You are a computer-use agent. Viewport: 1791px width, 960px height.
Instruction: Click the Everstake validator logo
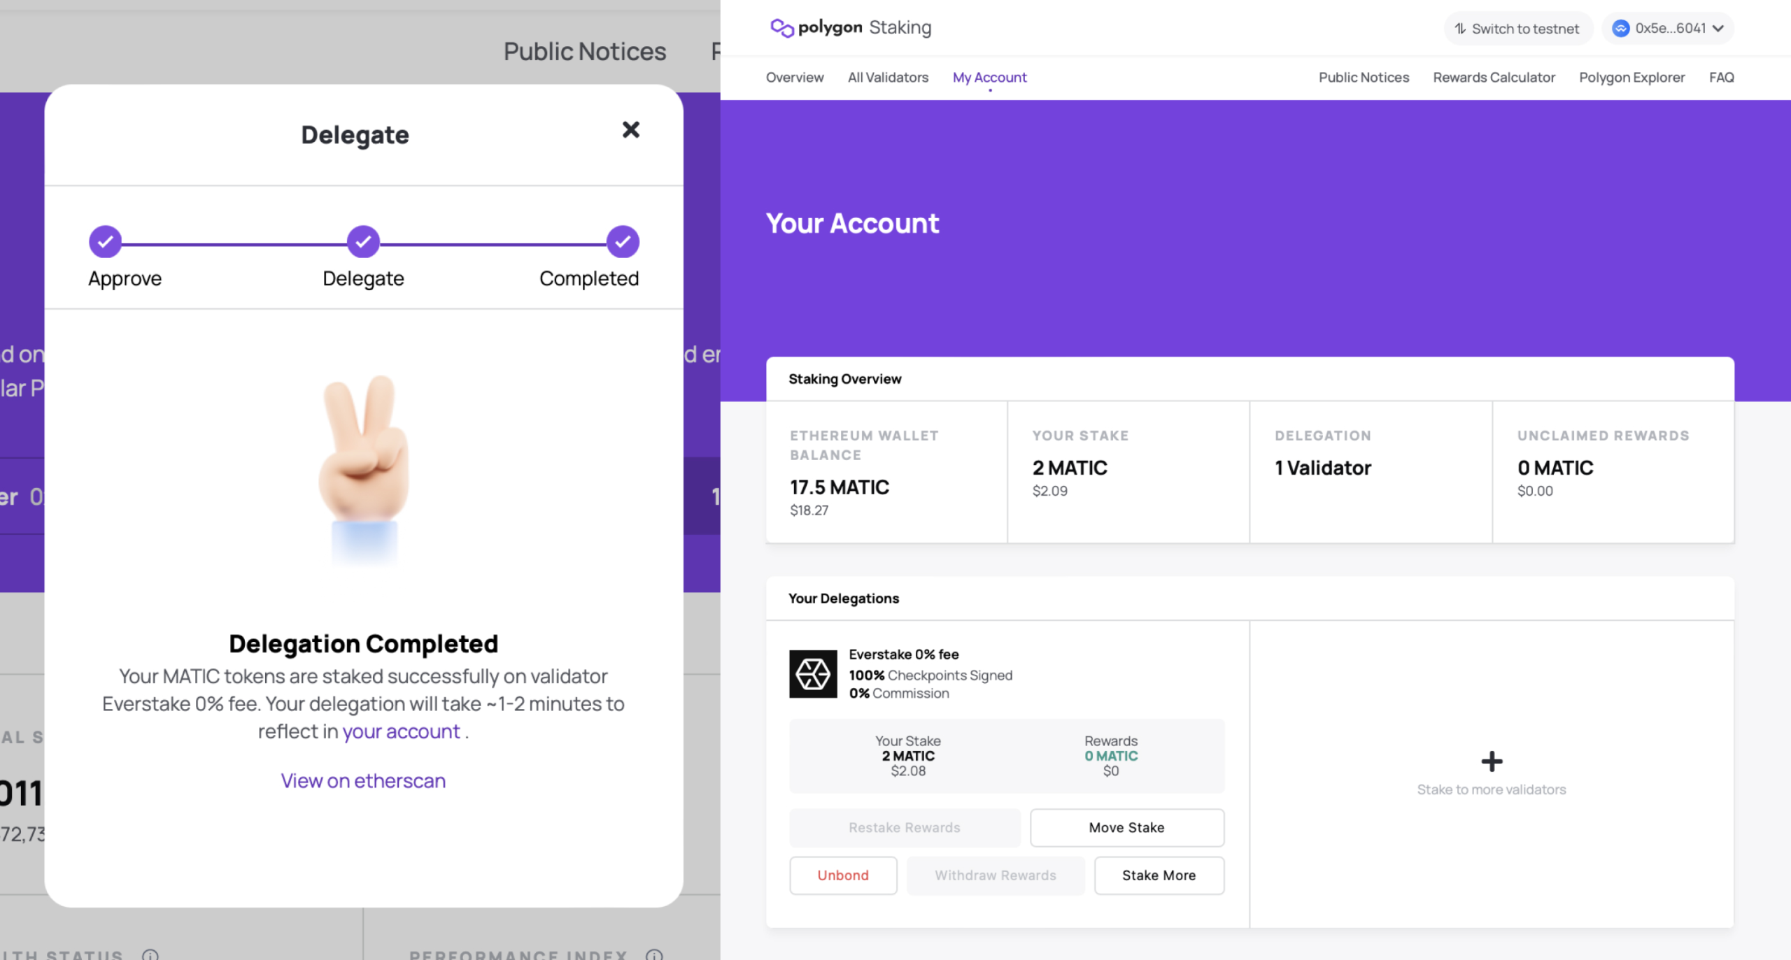click(813, 674)
